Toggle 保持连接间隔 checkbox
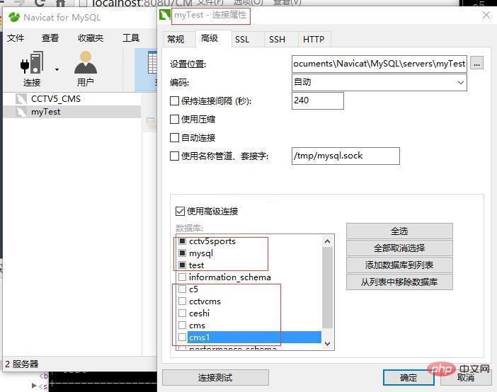The height and width of the screenshot is (392, 497). (x=174, y=100)
